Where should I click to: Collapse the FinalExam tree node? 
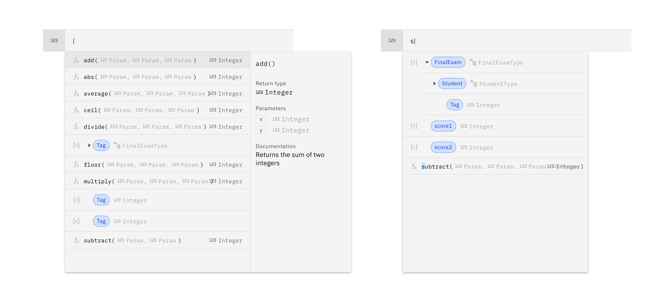427,62
